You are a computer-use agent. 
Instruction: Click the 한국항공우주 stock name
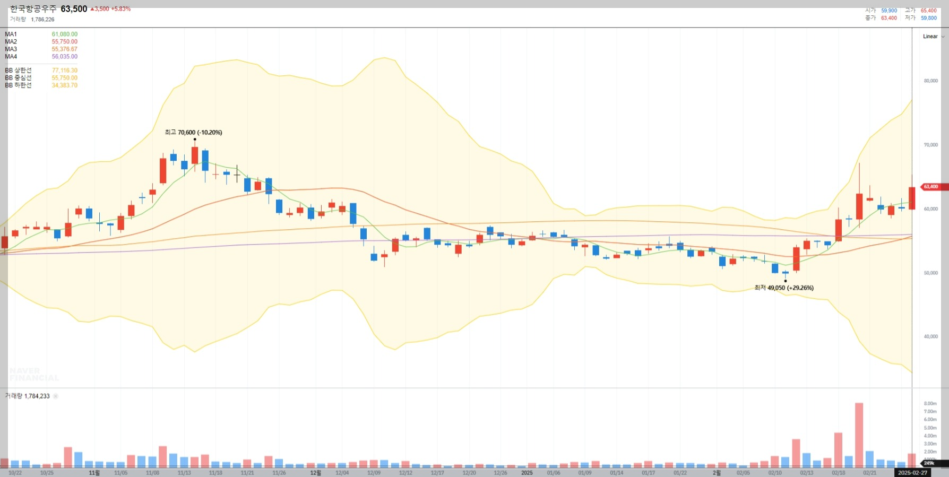pyautogui.click(x=33, y=9)
